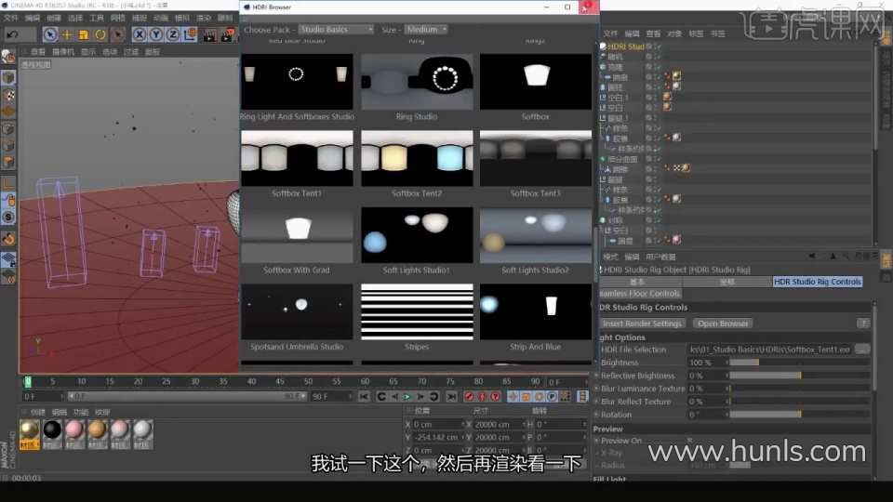Open File menu of Object Manager
Screen dimensions: 893x502
pyautogui.click(x=610, y=33)
